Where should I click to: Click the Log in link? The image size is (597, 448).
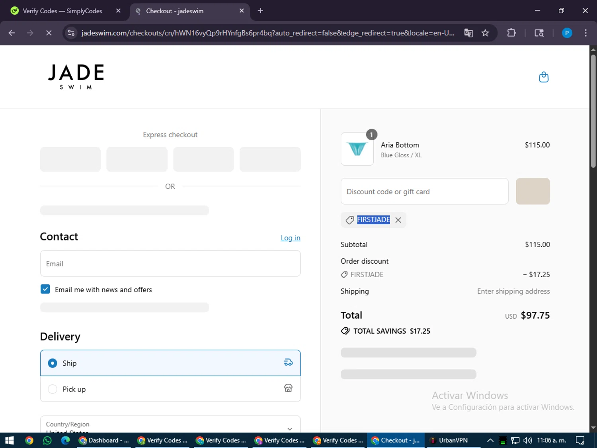[x=291, y=238]
